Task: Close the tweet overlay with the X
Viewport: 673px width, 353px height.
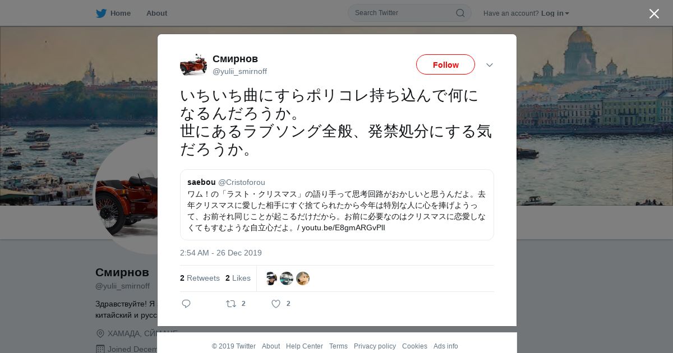Action: point(654,13)
